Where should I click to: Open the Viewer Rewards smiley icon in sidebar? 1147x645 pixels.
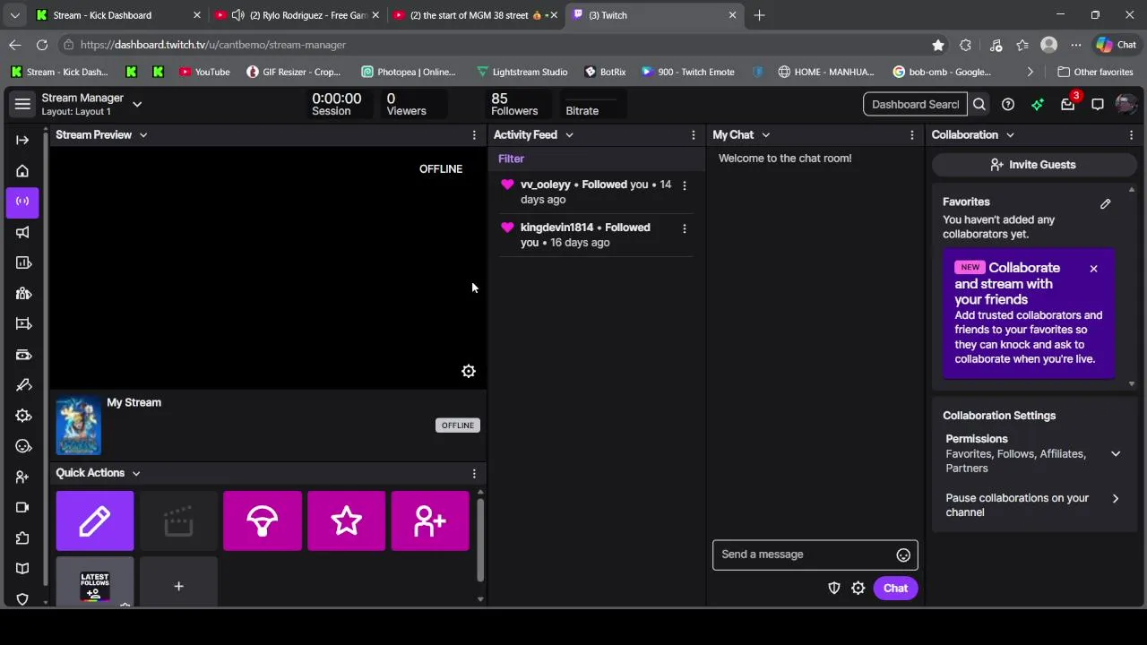tap(23, 446)
